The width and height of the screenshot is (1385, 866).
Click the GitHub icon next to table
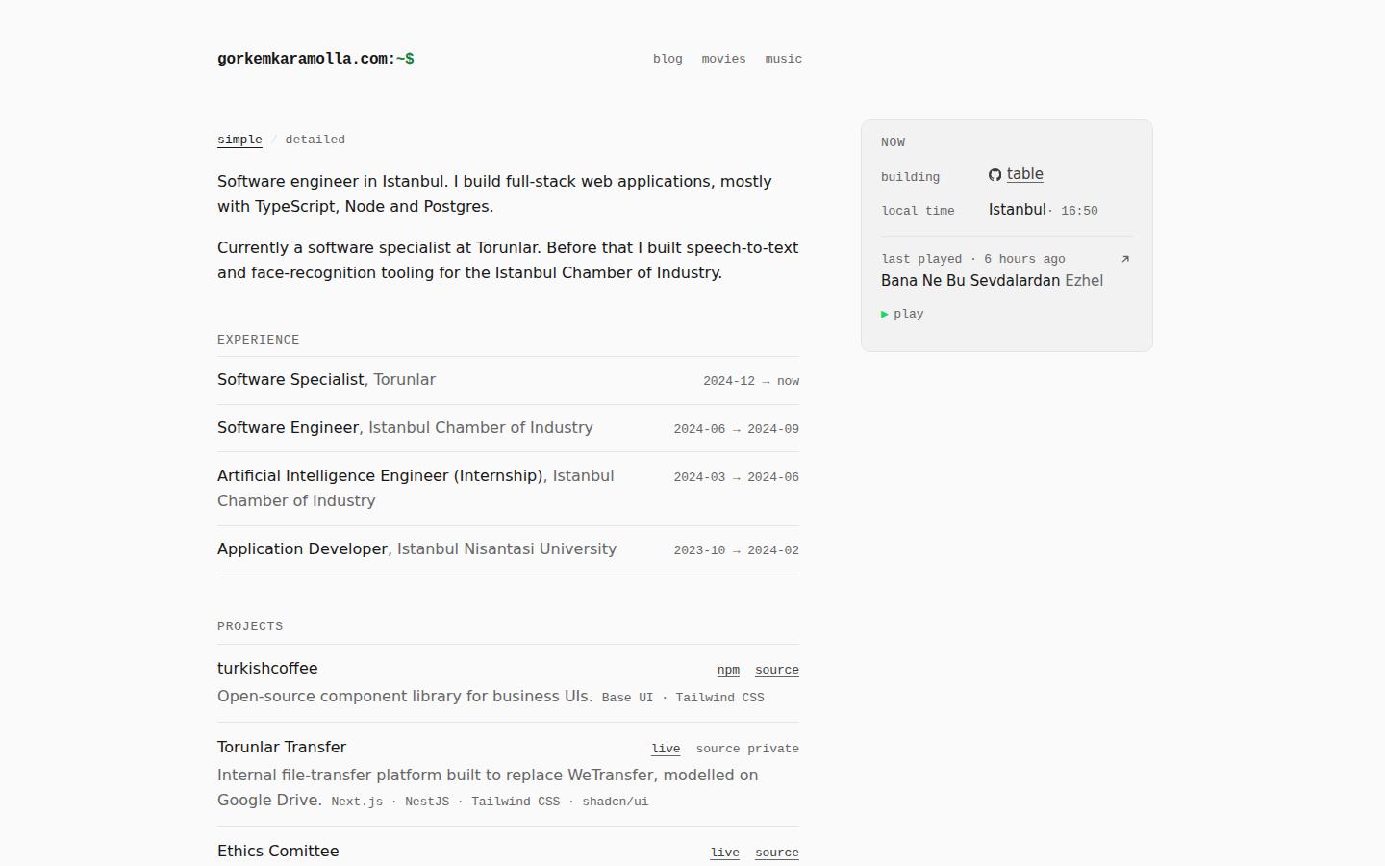[995, 175]
